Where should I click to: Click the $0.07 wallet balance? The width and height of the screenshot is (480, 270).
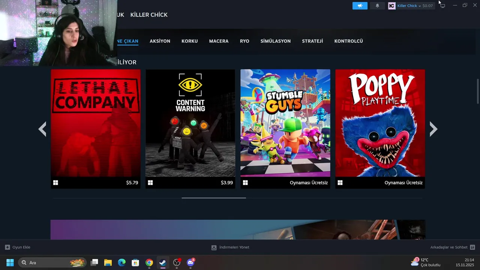click(427, 6)
